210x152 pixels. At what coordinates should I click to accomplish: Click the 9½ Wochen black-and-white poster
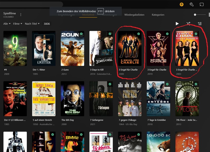click(130, 142)
